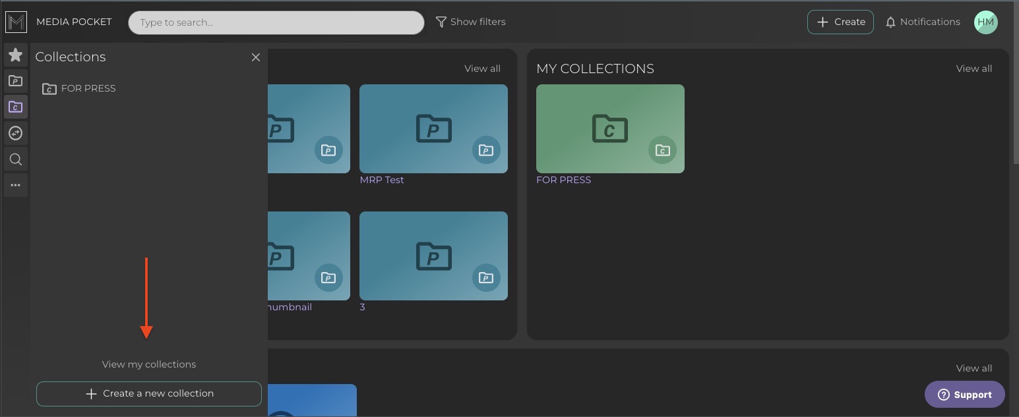The width and height of the screenshot is (1019, 417).
Task: Click inside the Type to search field
Action: pyautogui.click(x=276, y=22)
